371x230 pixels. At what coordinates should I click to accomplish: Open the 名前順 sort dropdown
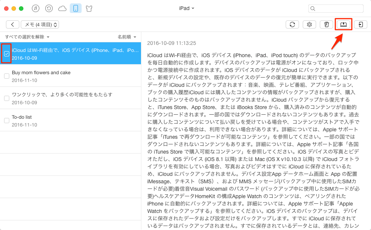[127, 37]
